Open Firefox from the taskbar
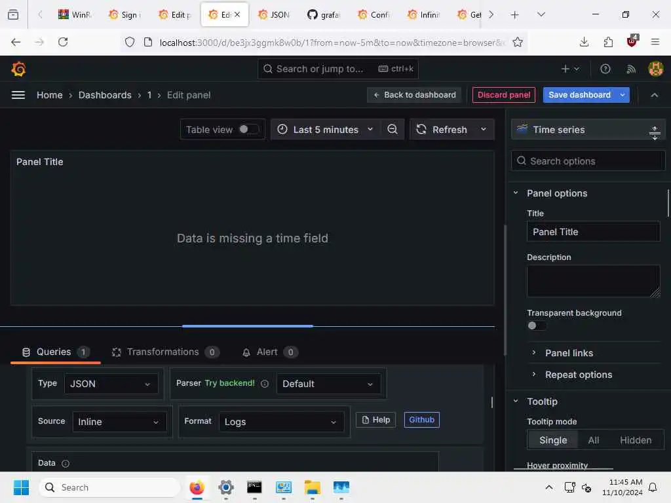Screen dimensions: 671x503 pyautogui.click(x=197, y=487)
